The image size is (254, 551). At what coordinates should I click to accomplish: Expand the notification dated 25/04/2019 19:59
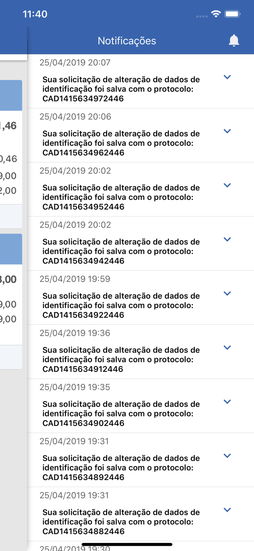click(227, 293)
